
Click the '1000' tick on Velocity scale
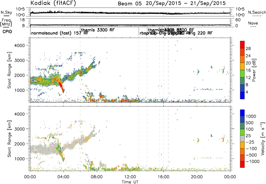point(251,116)
